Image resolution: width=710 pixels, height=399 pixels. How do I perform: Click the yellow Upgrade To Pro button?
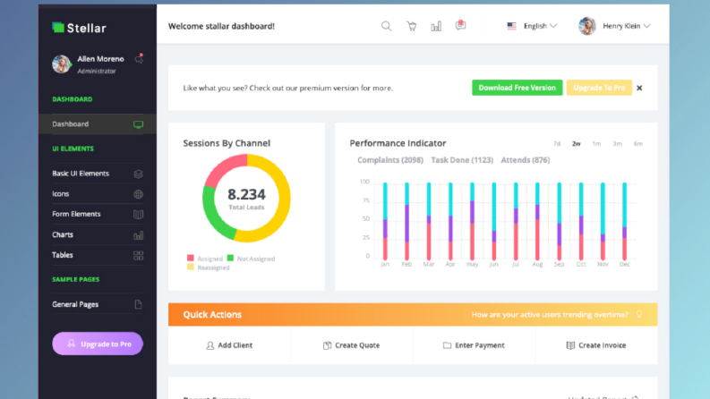[599, 88]
